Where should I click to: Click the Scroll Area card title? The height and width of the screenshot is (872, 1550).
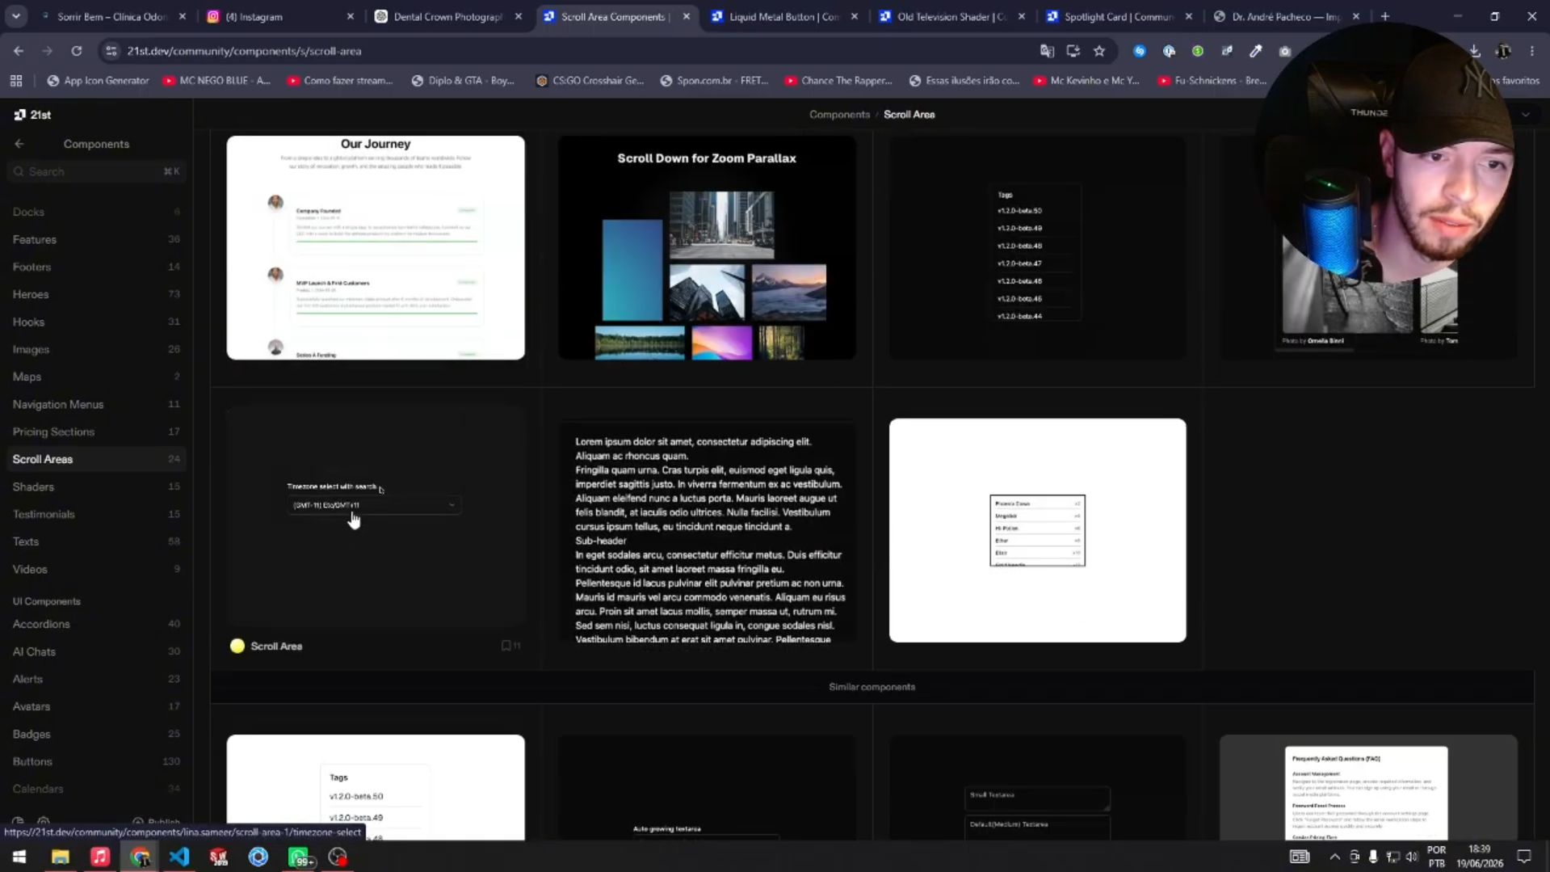pyautogui.click(x=276, y=646)
